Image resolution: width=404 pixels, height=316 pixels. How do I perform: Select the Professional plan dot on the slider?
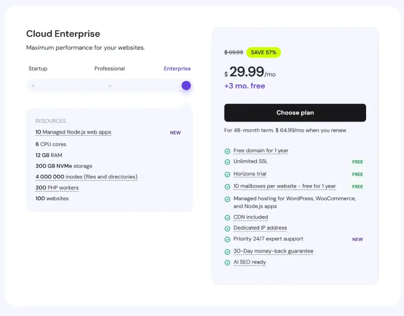(109, 85)
